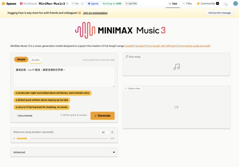Select the Studio mode tab

pos(35,60)
